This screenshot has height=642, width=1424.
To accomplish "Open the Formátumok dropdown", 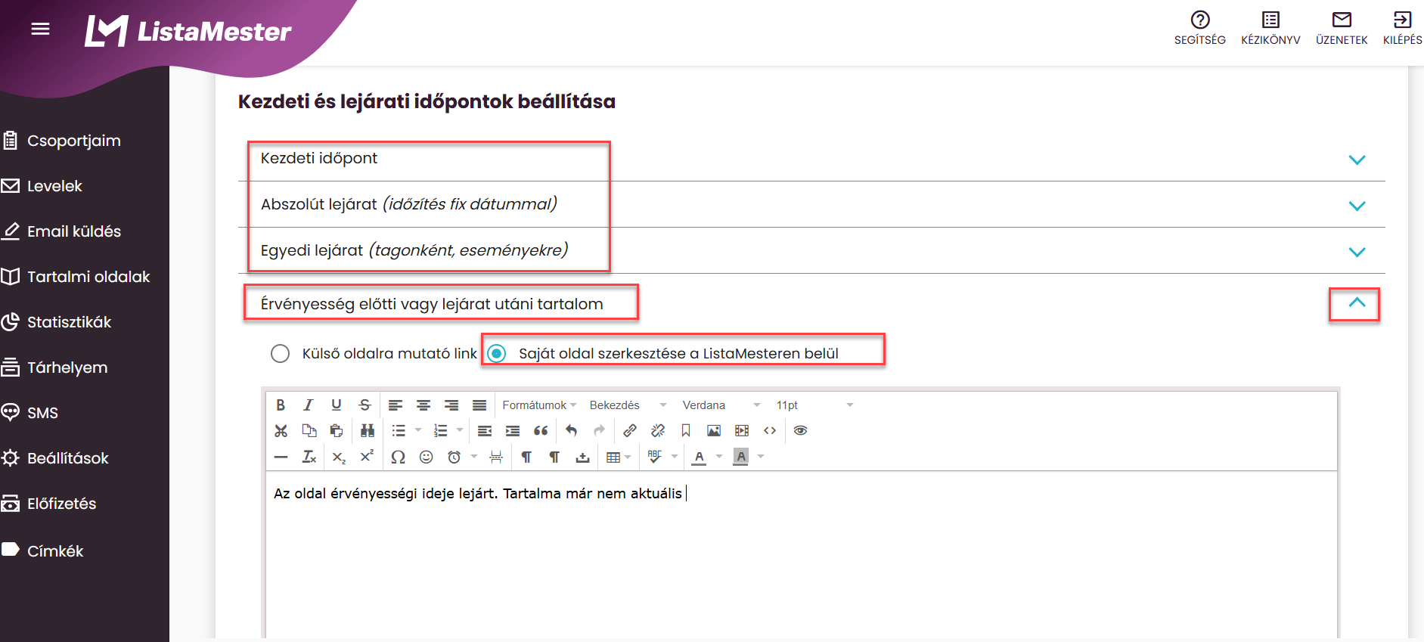I will (x=539, y=405).
